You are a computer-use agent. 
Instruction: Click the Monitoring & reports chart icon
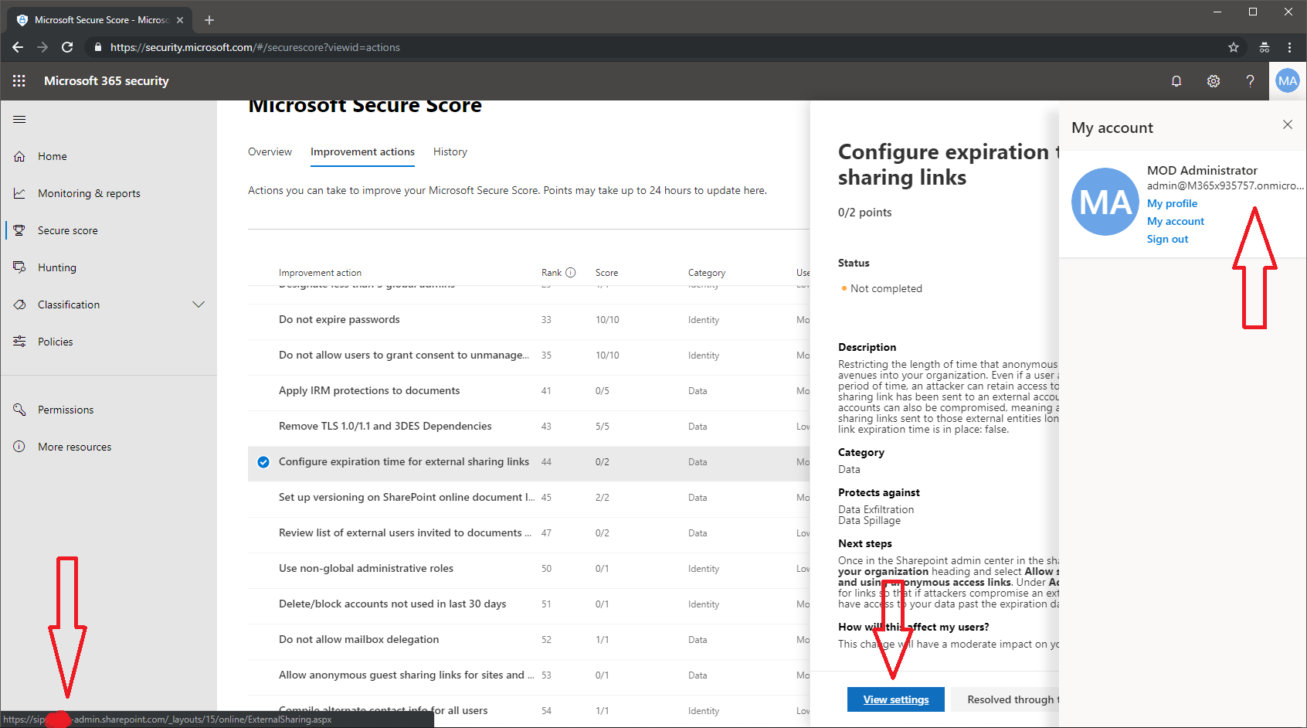[19, 193]
